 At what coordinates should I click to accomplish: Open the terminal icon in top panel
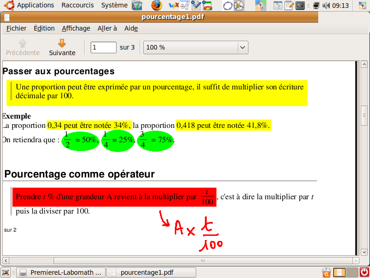tap(300, 6)
